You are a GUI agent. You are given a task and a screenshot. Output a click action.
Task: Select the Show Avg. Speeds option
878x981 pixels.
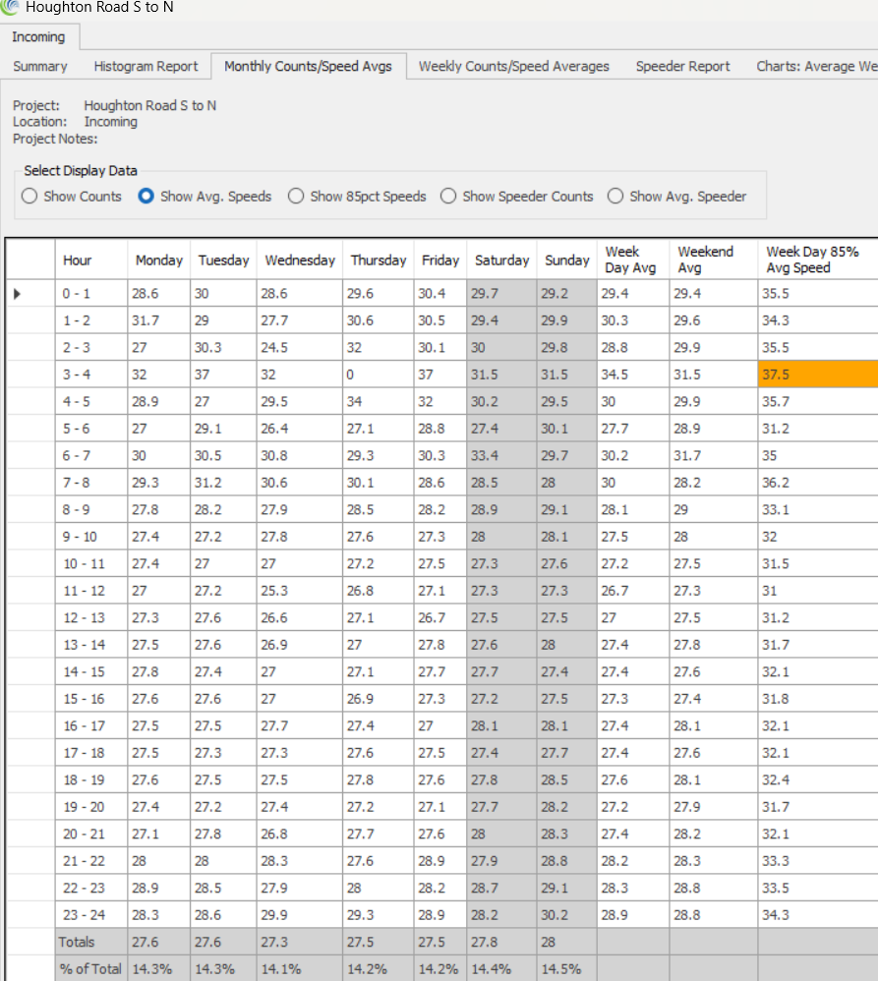tap(146, 197)
